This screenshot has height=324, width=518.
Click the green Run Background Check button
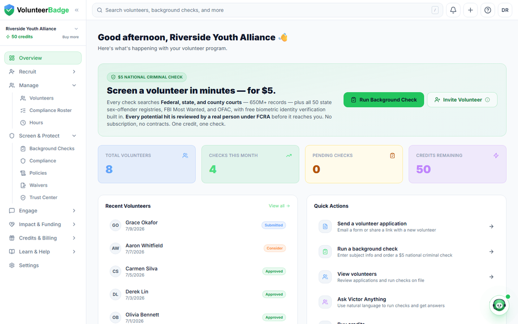pyautogui.click(x=383, y=100)
